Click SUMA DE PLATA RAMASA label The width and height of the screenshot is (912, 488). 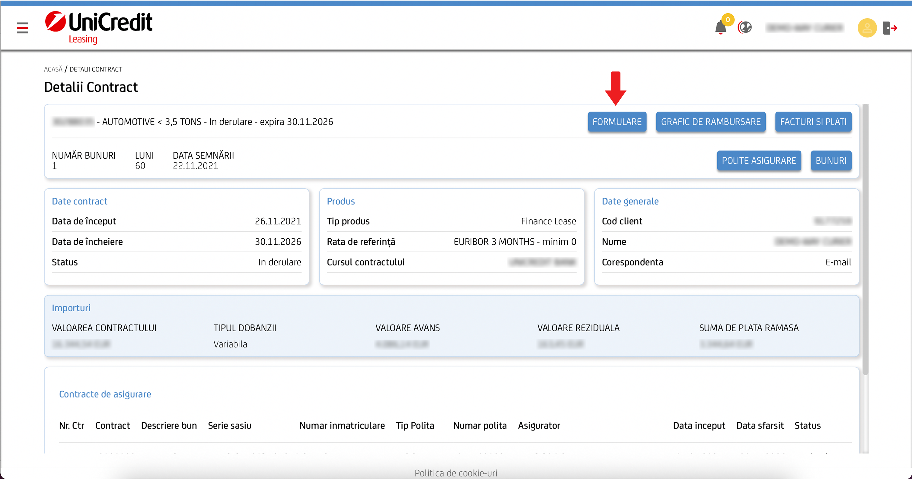click(x=749, y=328)
